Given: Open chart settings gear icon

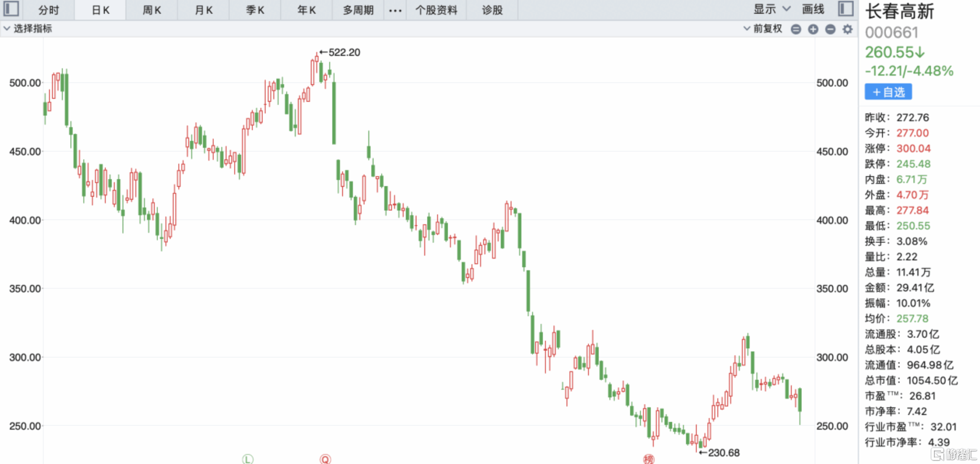Looking at the screenshot, I should click(x=847, y=29).
